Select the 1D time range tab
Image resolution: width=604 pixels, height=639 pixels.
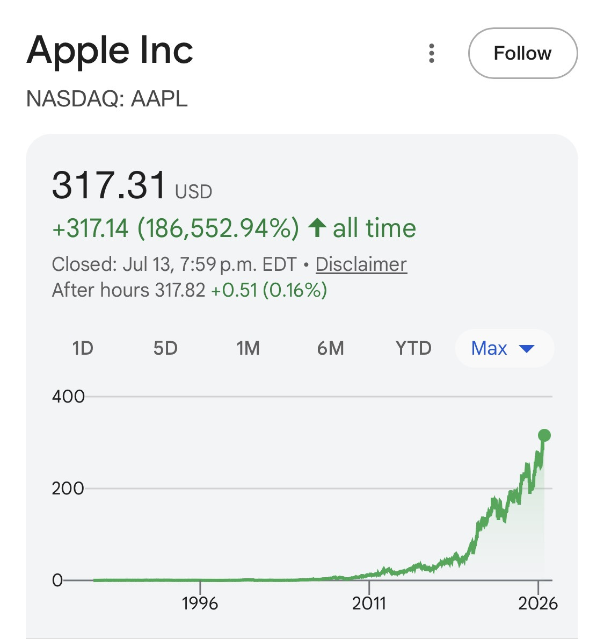coord(83,348)
